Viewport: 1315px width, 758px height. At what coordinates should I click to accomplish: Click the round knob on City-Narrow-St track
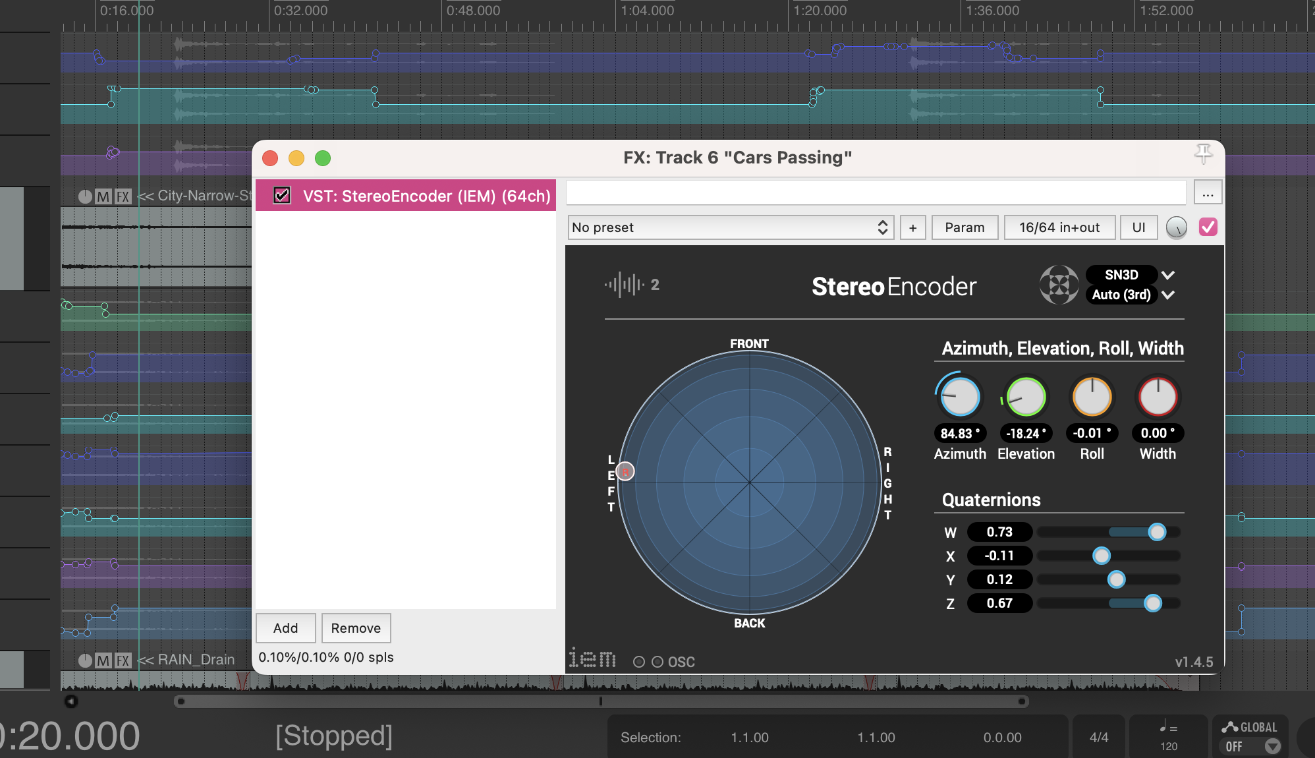(x=85, y=196)
